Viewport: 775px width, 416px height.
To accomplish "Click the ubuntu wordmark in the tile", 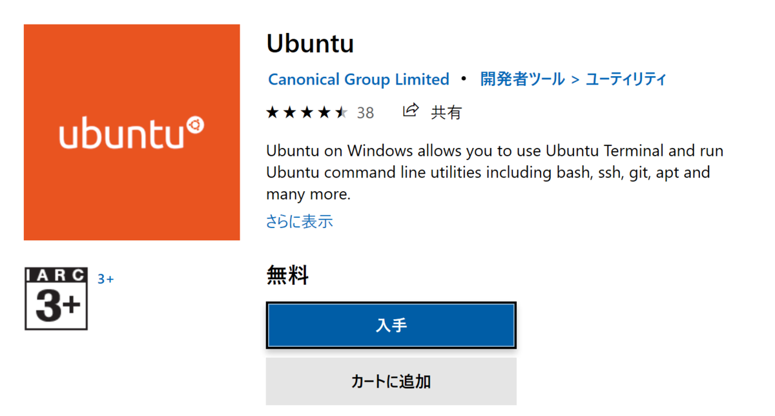I will [x=123, y=134].
